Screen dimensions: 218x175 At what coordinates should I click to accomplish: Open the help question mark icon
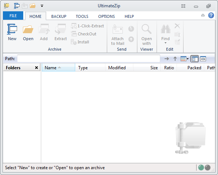click(211, 16)
